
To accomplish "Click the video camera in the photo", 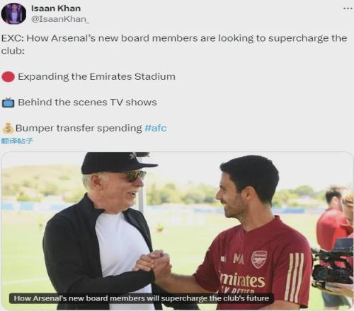I will tap(333, 265).
